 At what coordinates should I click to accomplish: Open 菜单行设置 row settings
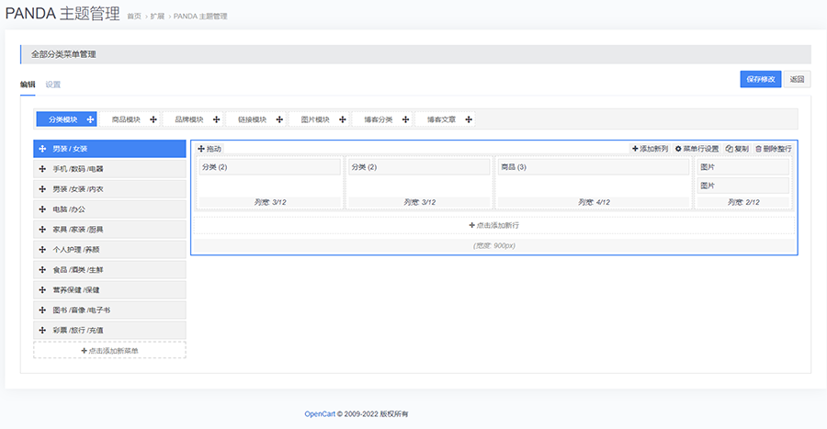[x=697, y=149]
